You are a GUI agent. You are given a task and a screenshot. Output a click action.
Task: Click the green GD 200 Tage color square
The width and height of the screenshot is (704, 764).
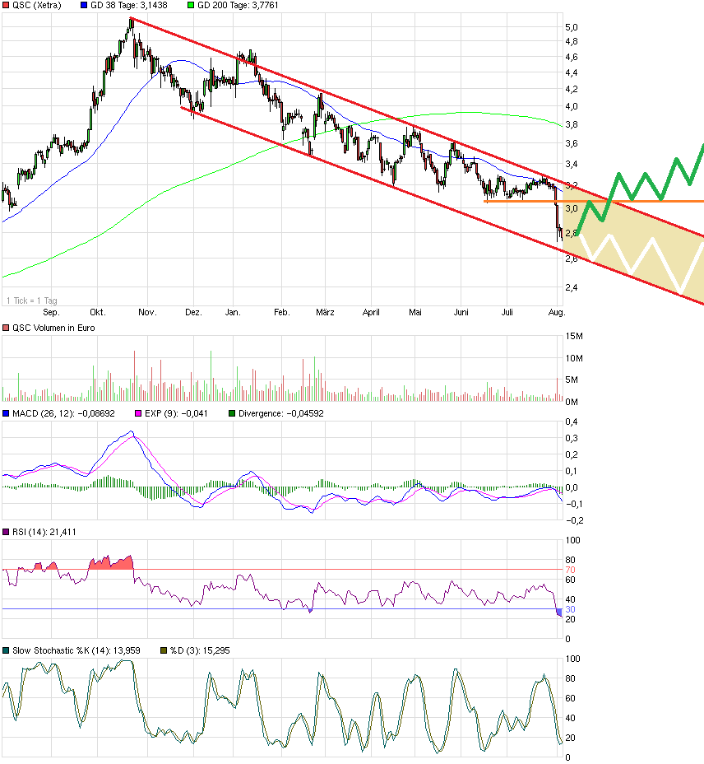click(x=192, y=5)
